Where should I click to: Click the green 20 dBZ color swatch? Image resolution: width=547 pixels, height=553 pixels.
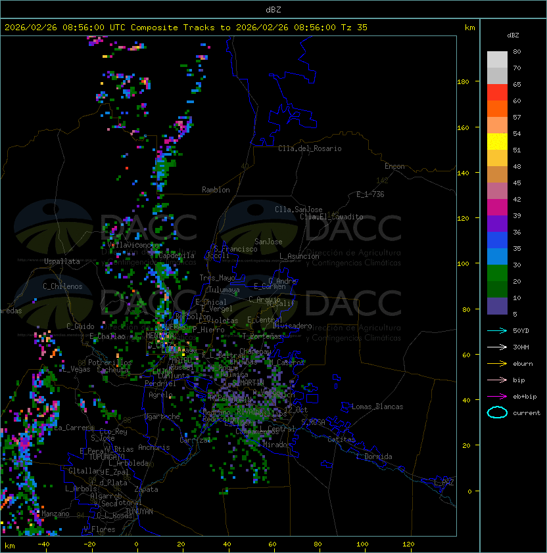click(x=497, y=273)
